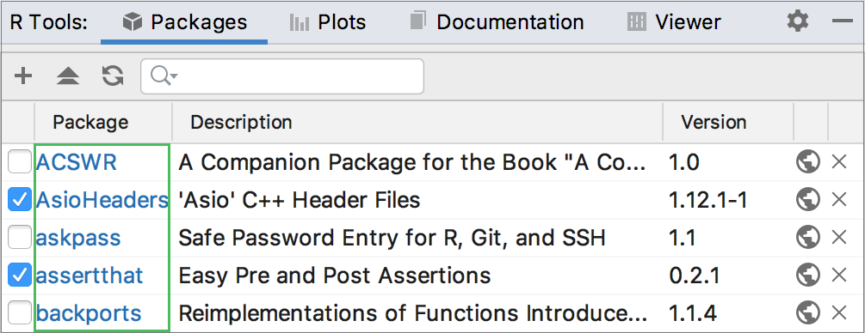Click version 1.1 in askpass row

[682, 238]
